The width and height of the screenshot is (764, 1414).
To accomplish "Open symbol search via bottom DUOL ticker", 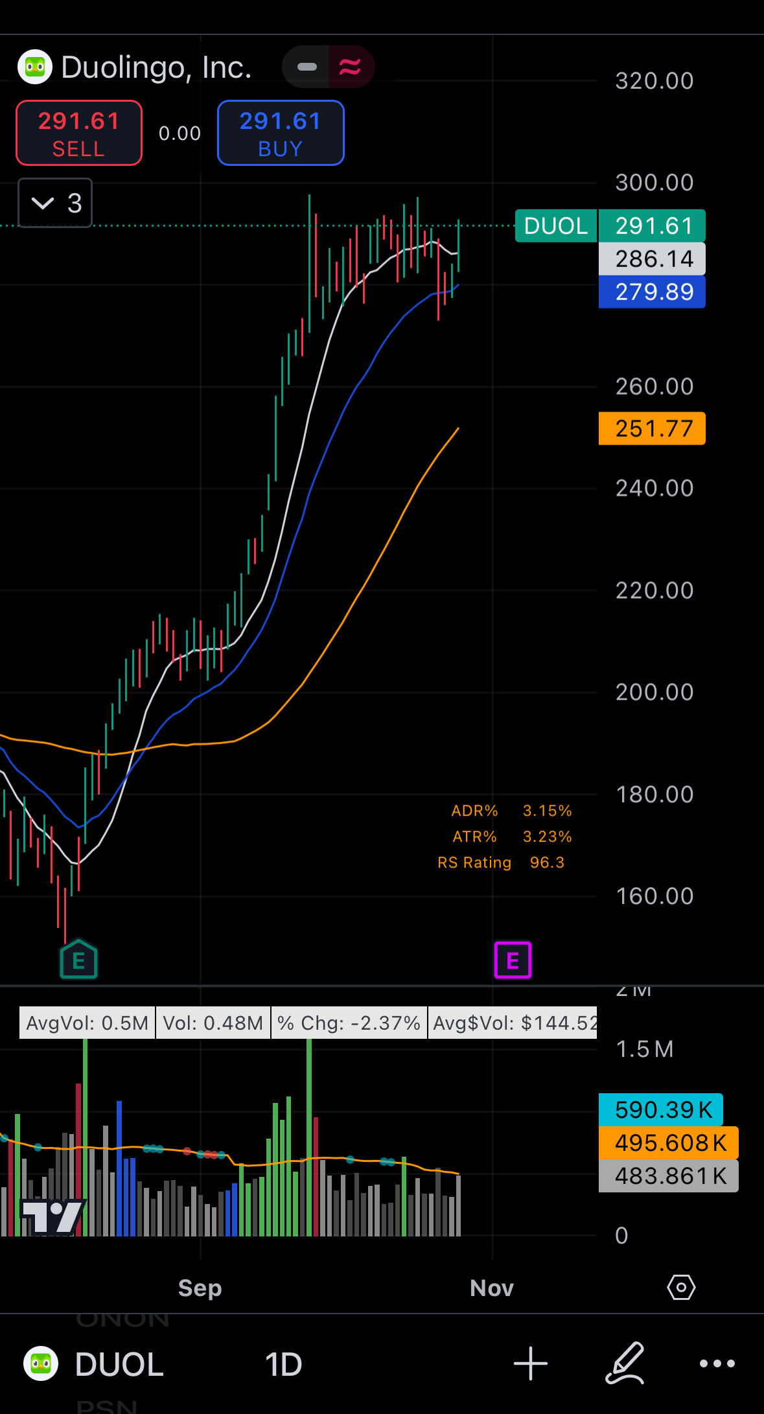I will point(119,1364).
